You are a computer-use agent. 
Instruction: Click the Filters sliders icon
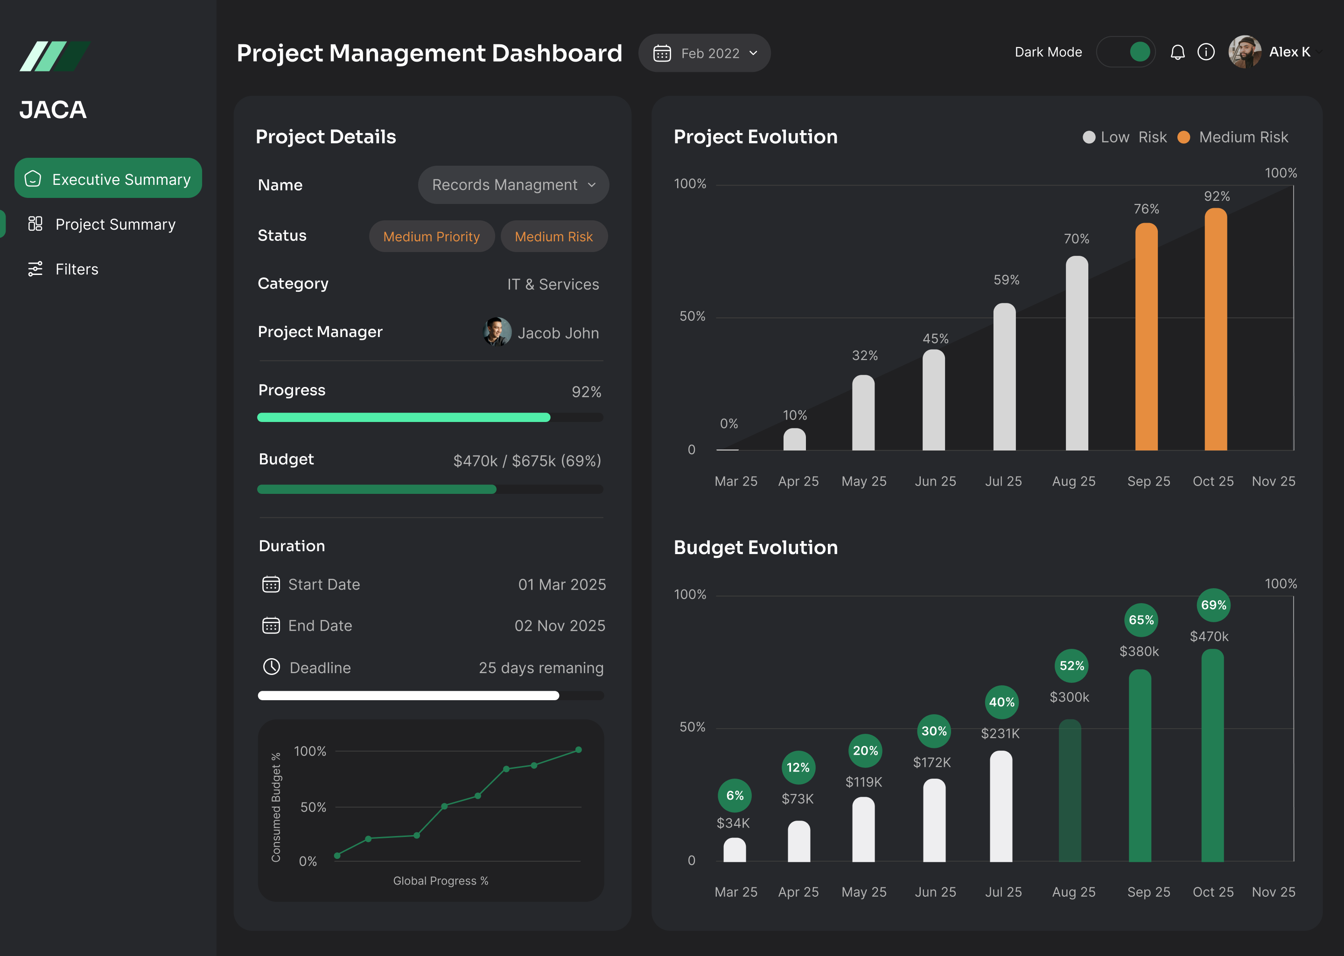35,269
